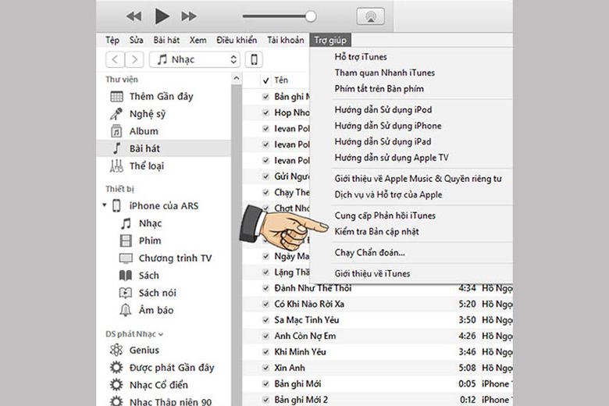Image resolution: width=609 pixels, height=406 pixels.
Task: Uncheck the Khi Mình Yêu song
Action: coord(266,352)
